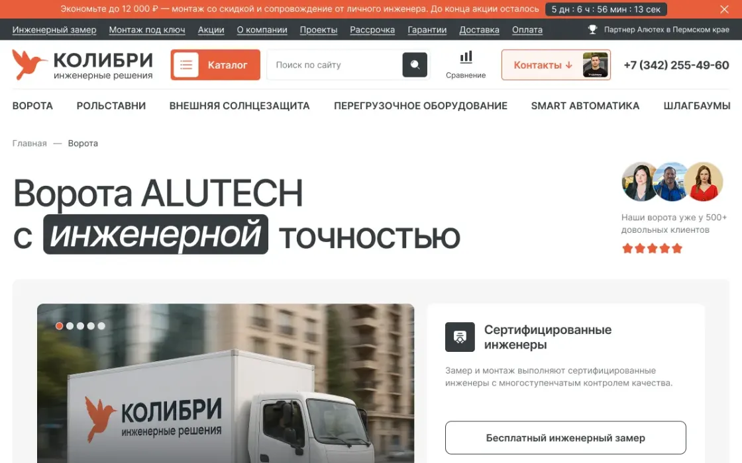Open the Монтаж под ключ link
Screen dimensions: 742x463
(x=146, y=30)
